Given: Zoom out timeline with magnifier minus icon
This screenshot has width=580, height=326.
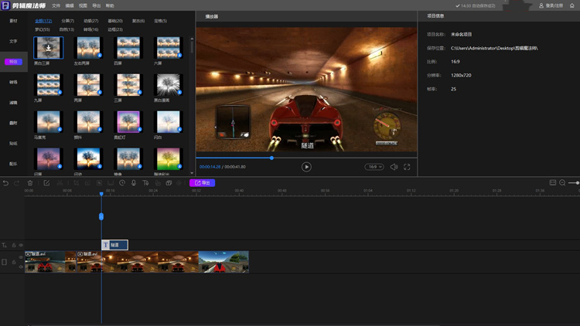Looking at the screenshot, I should (x=562, y=182).
